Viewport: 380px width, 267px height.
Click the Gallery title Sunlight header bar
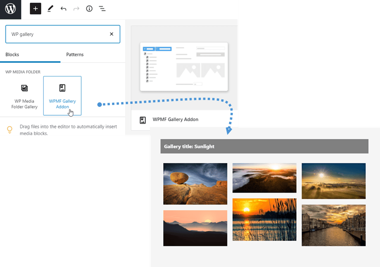tap(264, 146)
